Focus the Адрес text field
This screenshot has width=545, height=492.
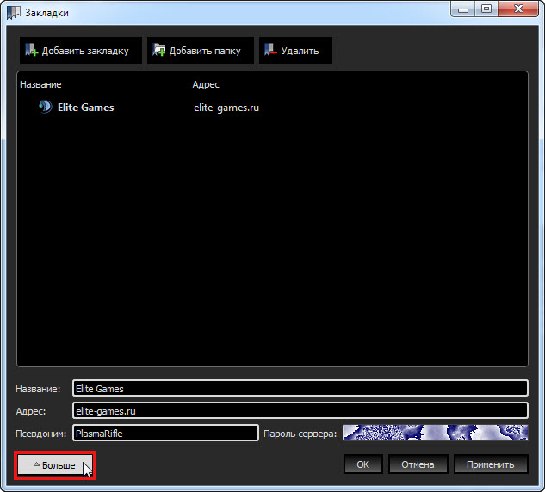[300, 411]
